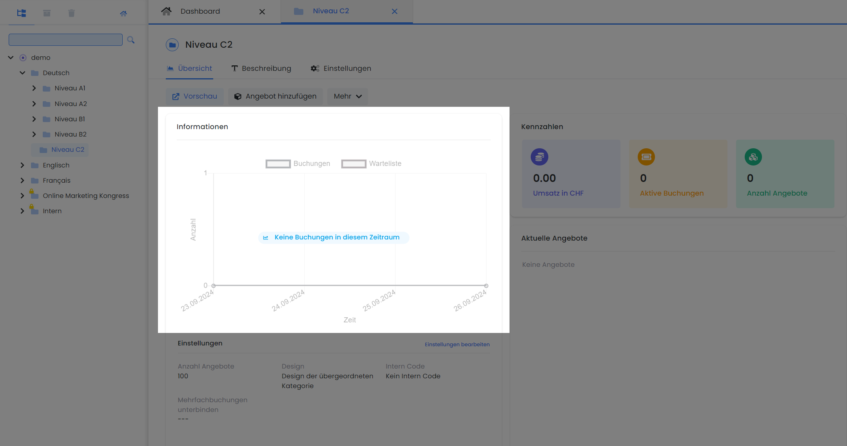Expand the Niveau A2 folder
Viewport: 847px width, 446px height.
[x=34, y=104]
